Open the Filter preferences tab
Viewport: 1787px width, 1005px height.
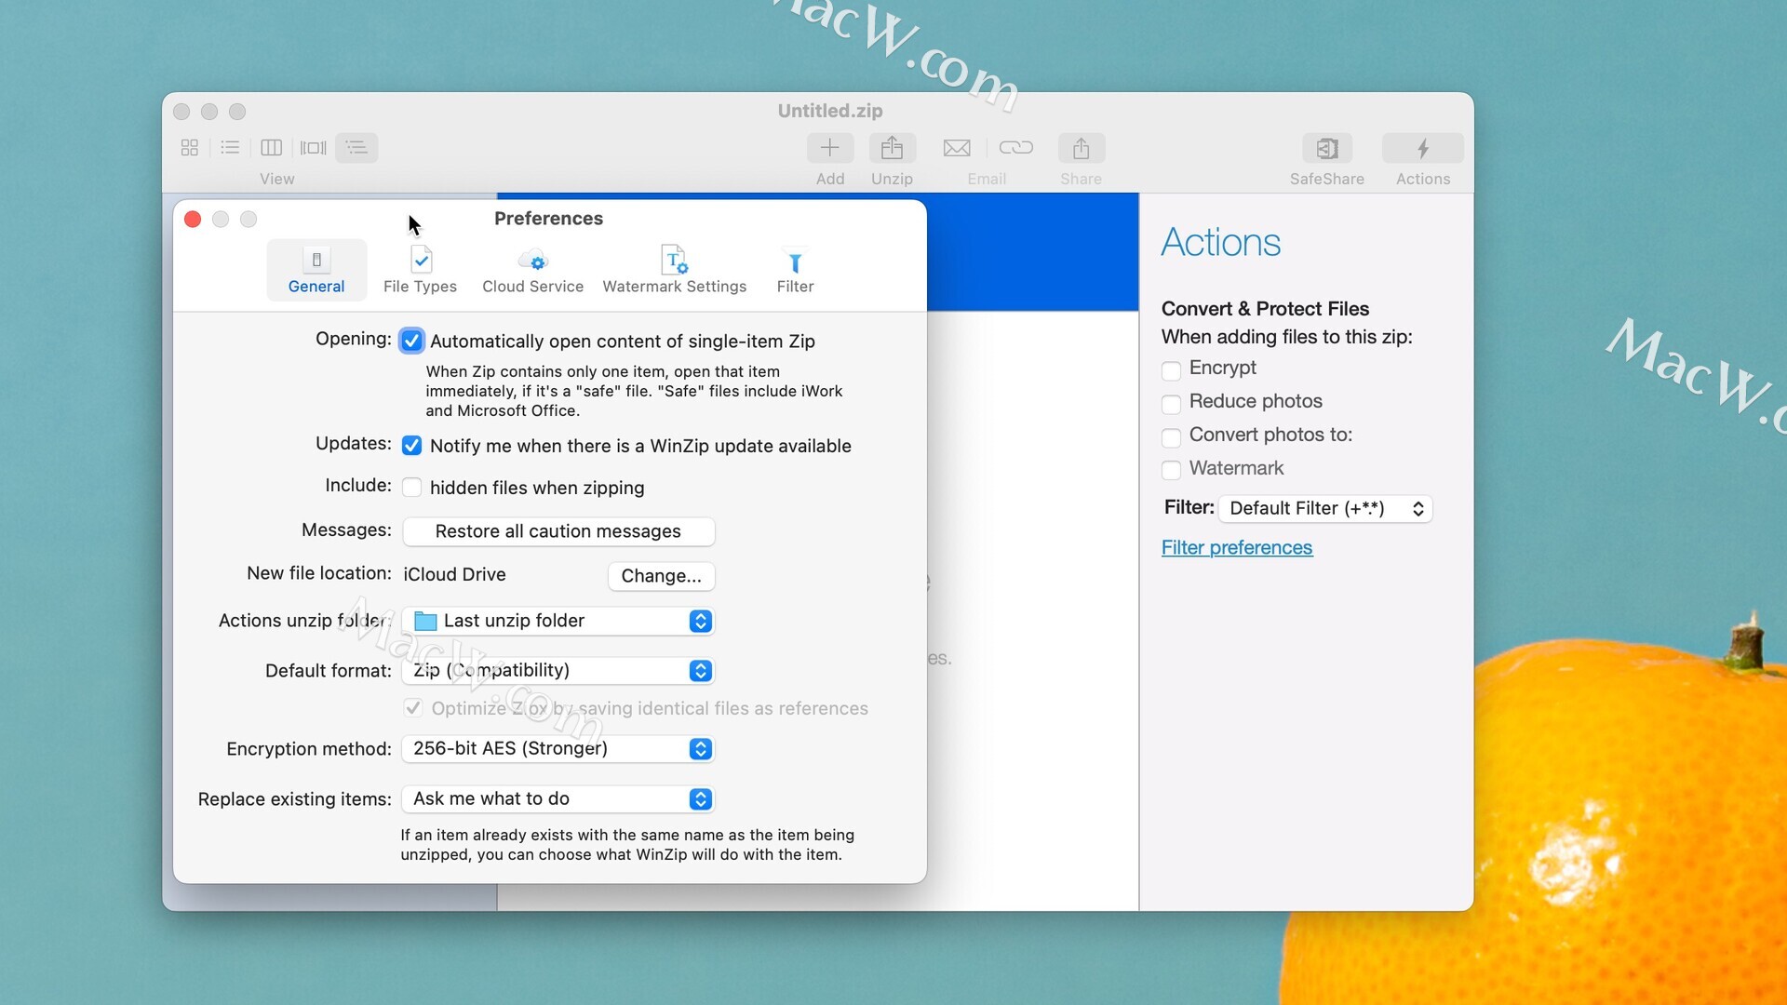[795, 269]
